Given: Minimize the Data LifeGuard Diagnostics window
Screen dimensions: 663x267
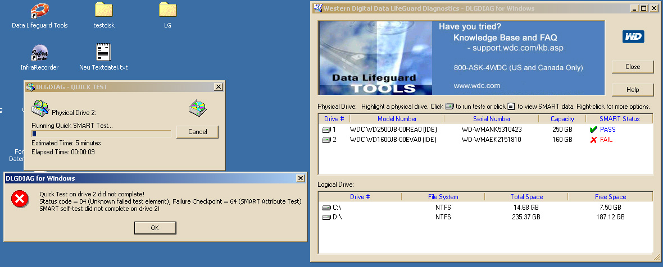Looking at the screenshot, I should tap(635, 8).
